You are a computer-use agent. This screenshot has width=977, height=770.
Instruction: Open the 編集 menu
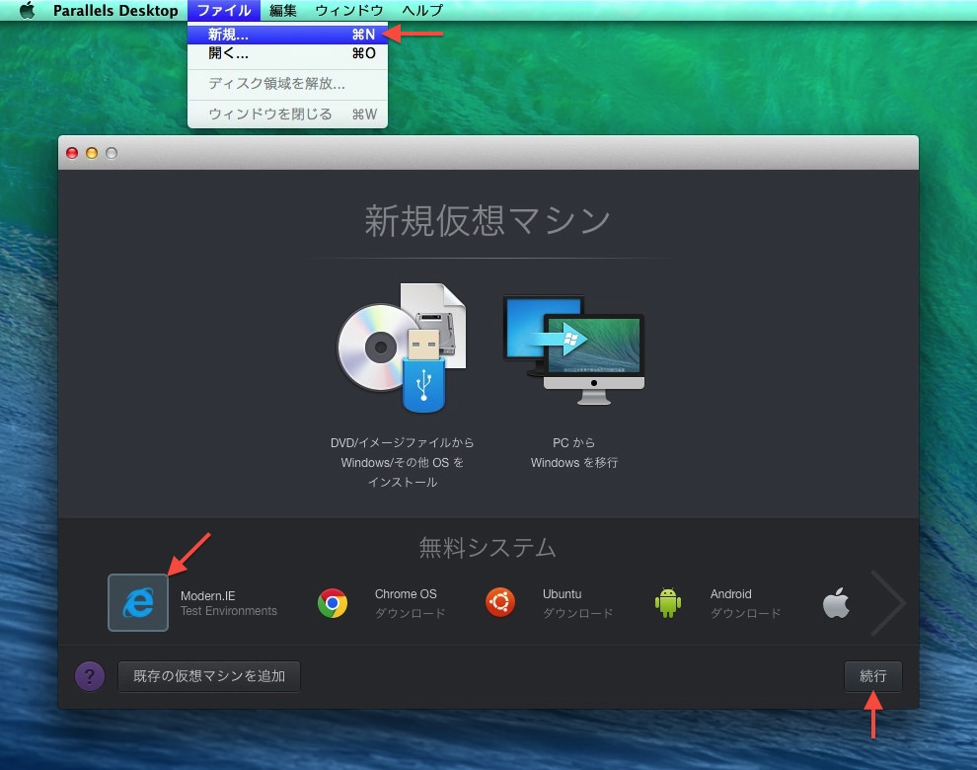point(283,11)
